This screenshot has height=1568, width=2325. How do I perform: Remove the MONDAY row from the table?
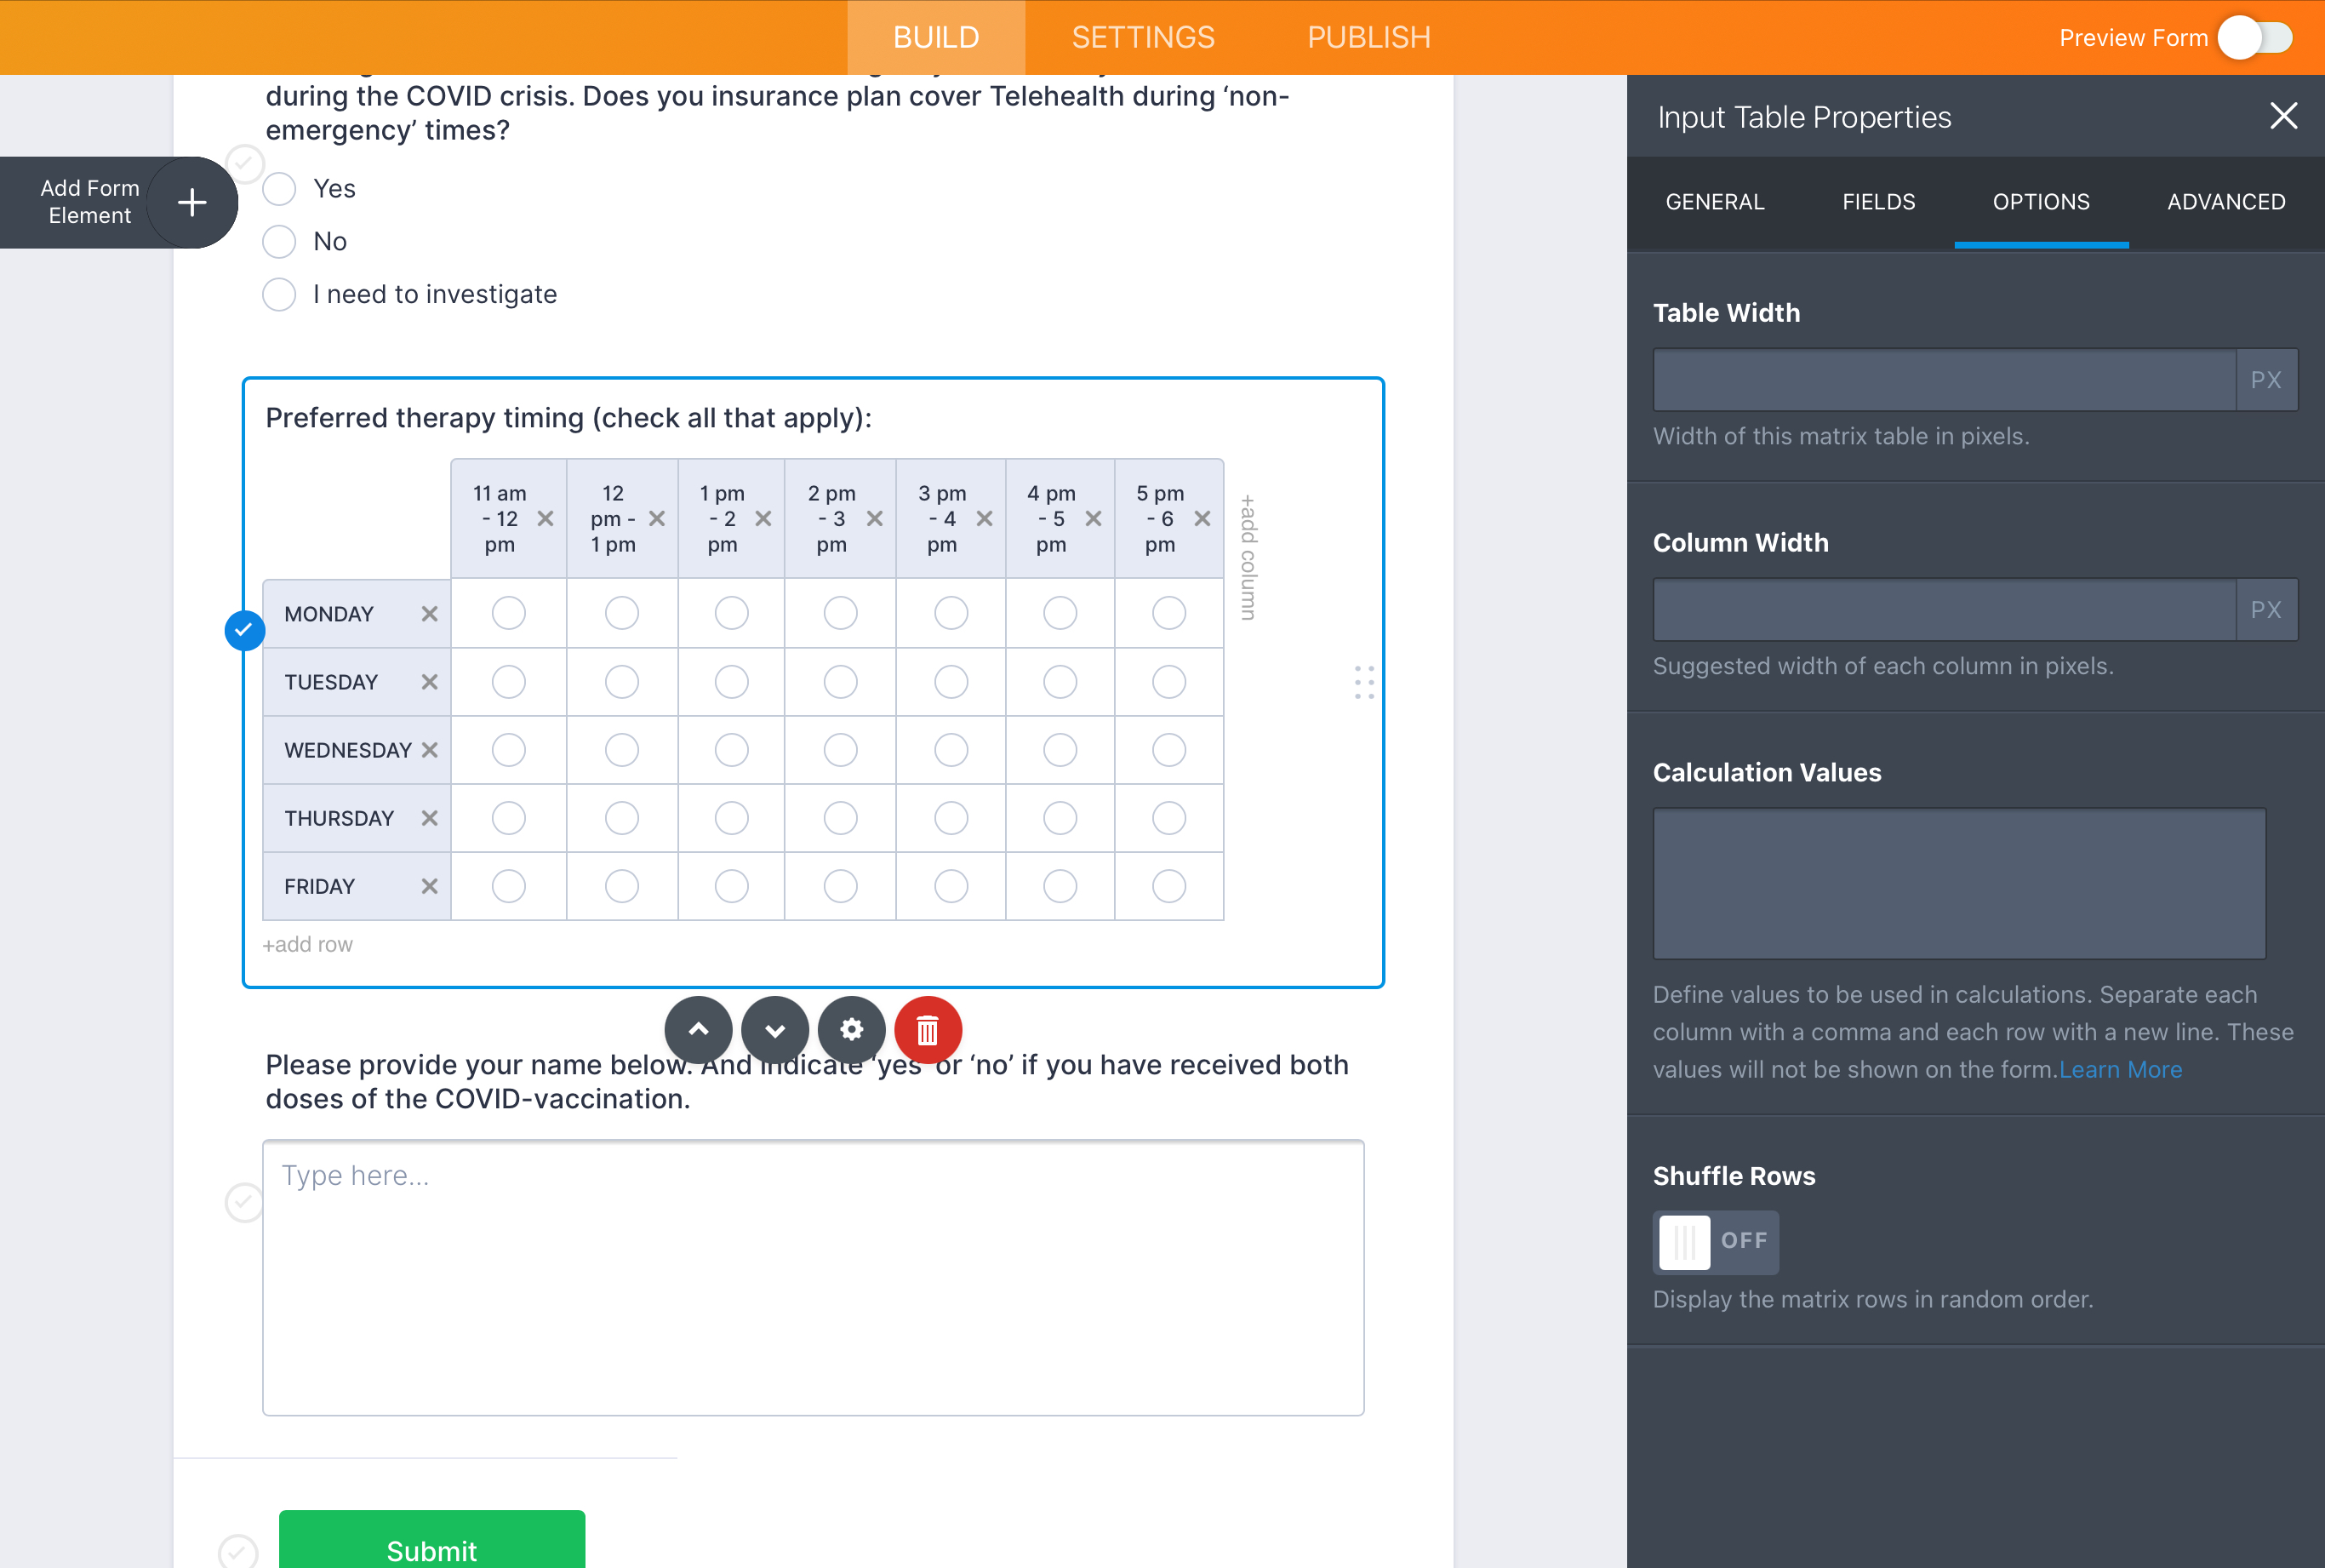[x=430, y=613]
